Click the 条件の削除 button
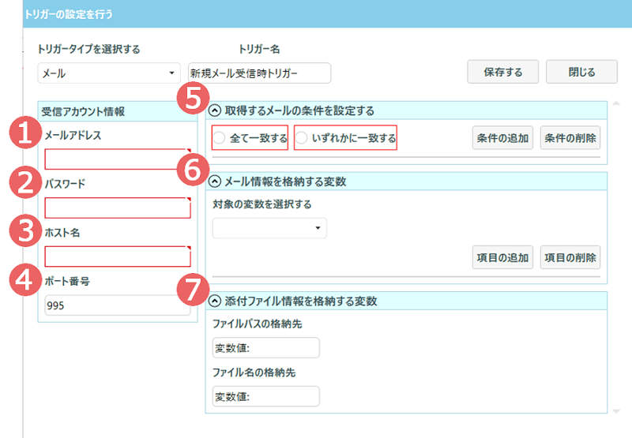This screenshot has width=632, height=438. click(x=570, y=138)
